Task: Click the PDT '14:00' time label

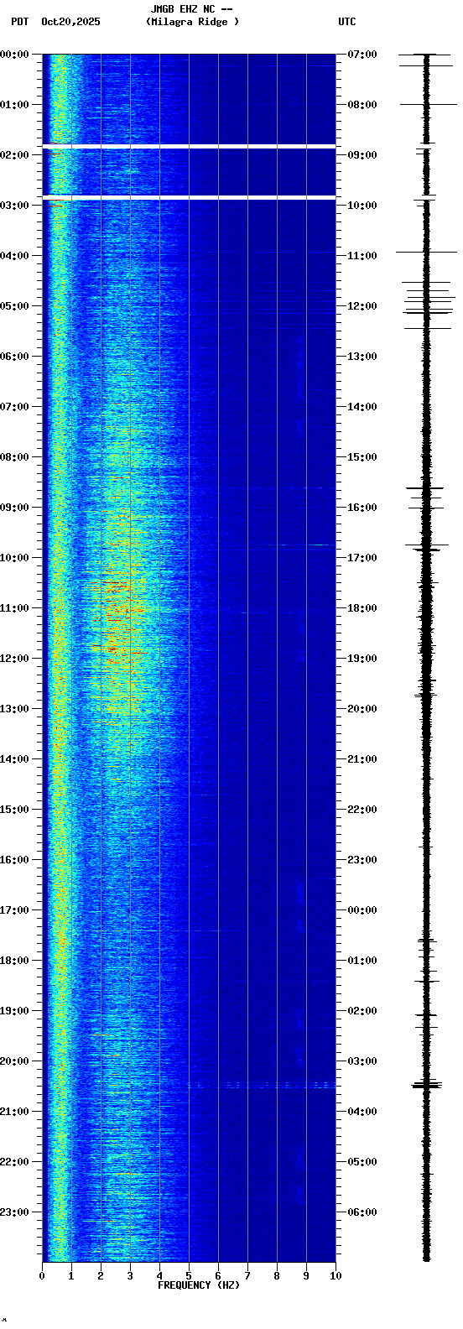Action: click(14, 759)
